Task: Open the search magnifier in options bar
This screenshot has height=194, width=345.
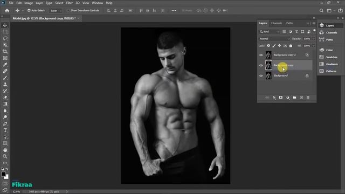Action: [321, 11]
